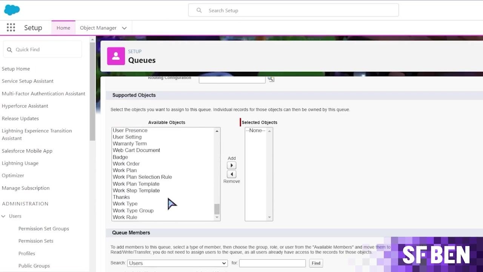Select Work Order in Available Objects
Screen dimensions: 483x272
(126, 164)
